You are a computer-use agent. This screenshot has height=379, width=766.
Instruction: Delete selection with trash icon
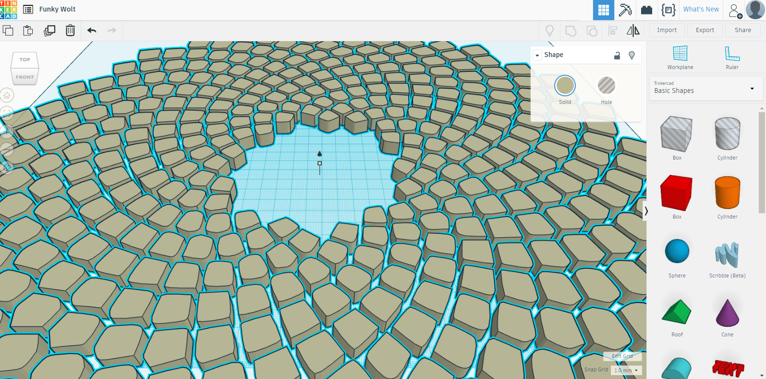click(x=70, y=31)
